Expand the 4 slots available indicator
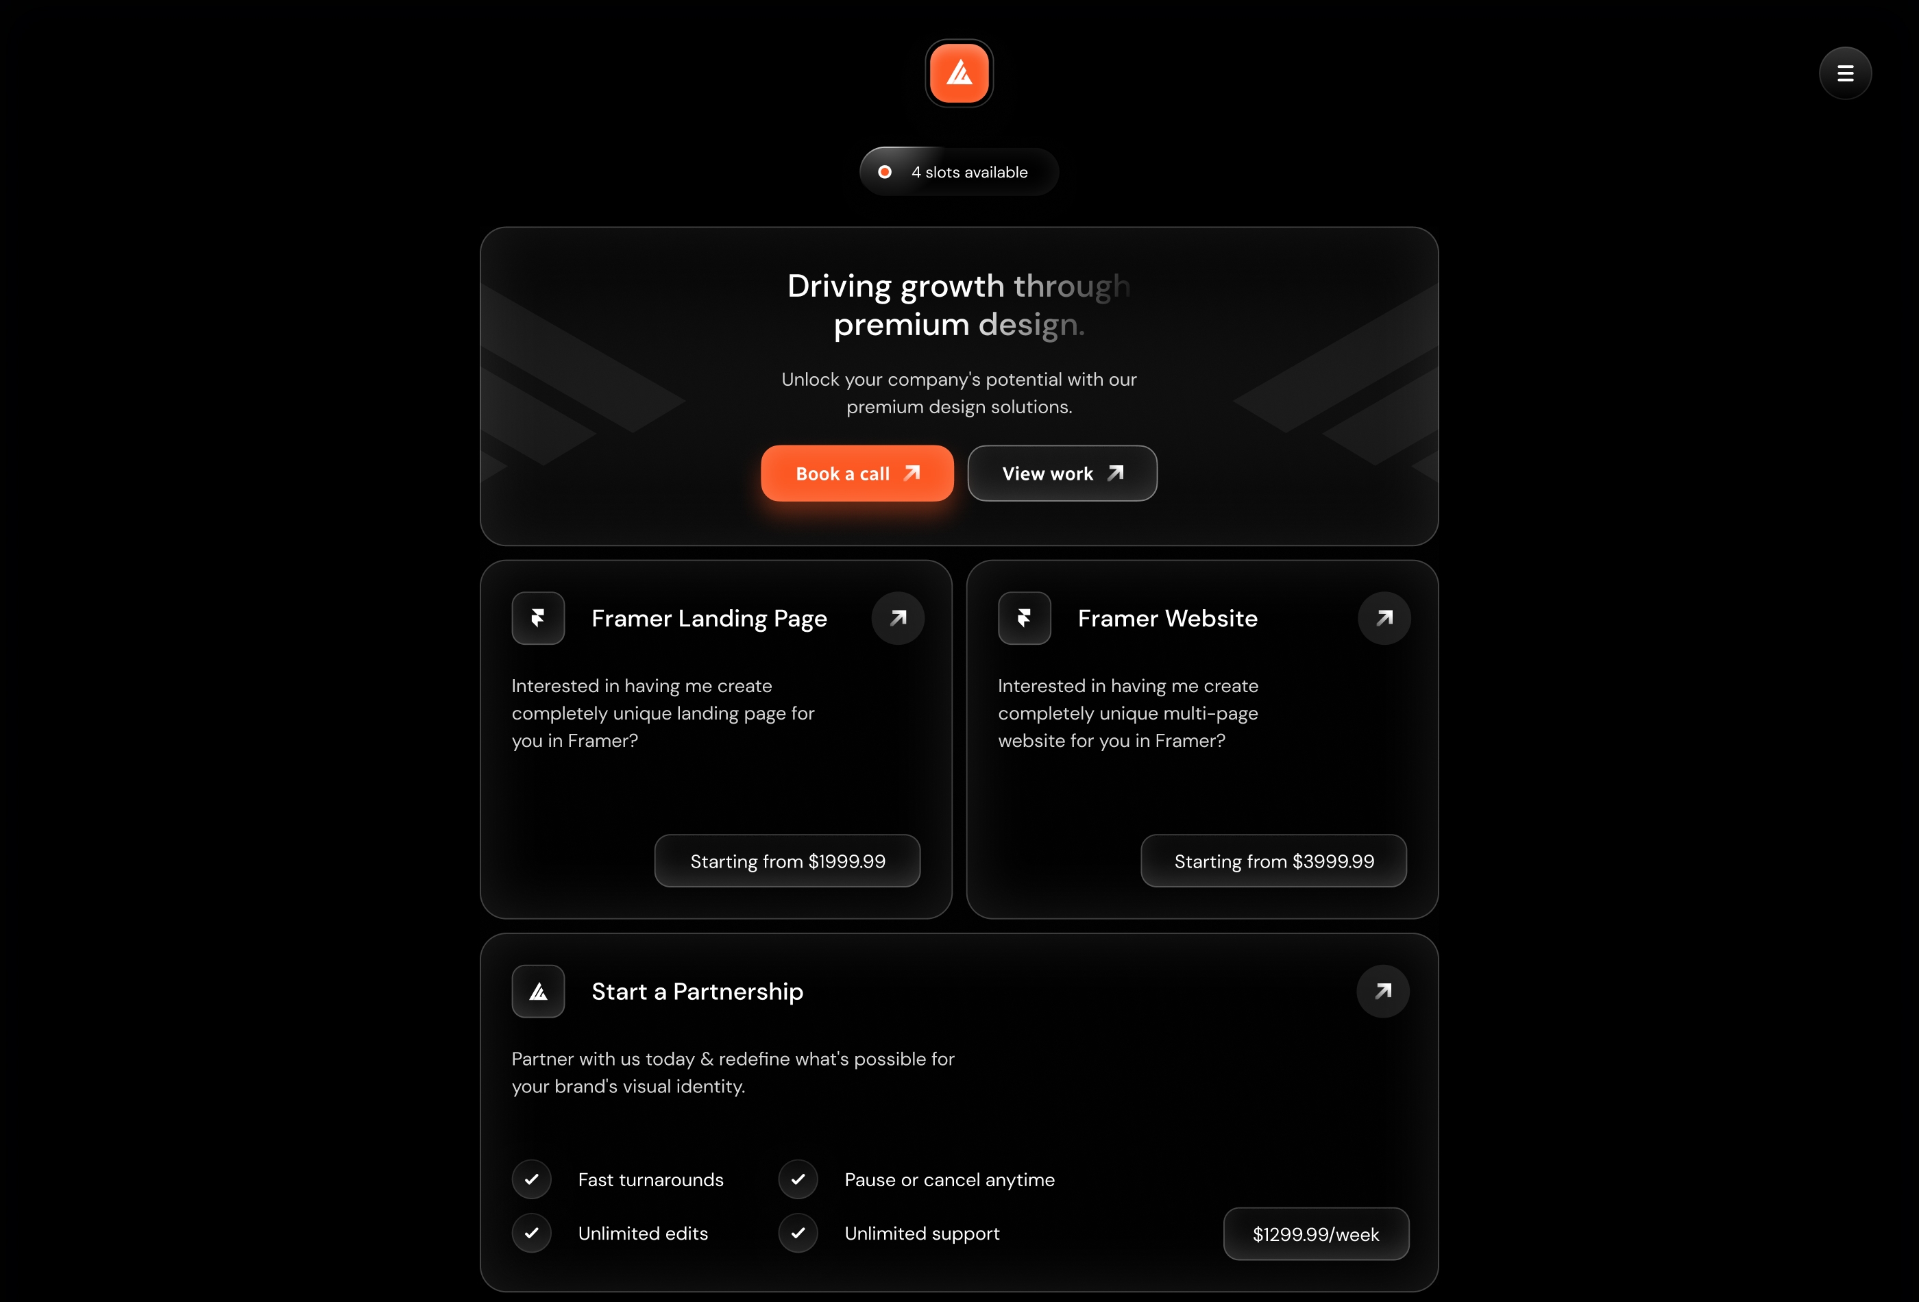Screen dimensions: 1919x1302 pos(959,171)
